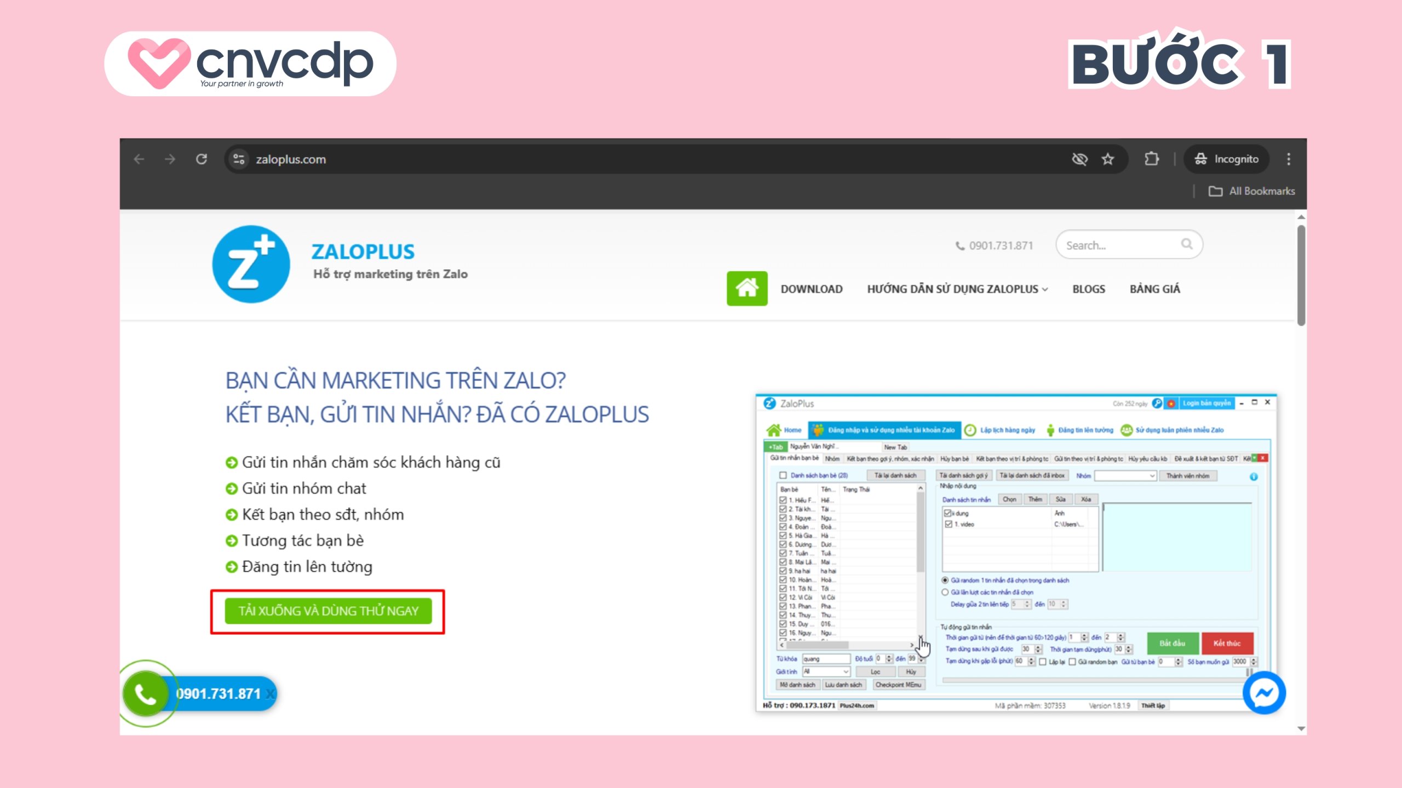Click the green Bắt đầu button
The width and height of the screenshot is (1402, 788).
pos(1173,644)
